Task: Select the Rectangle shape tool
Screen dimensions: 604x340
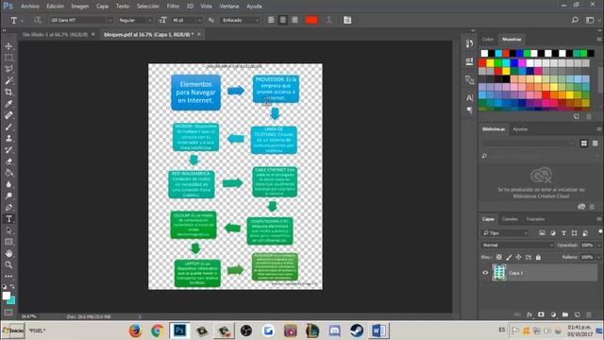Action: click(x=8, y=242)
